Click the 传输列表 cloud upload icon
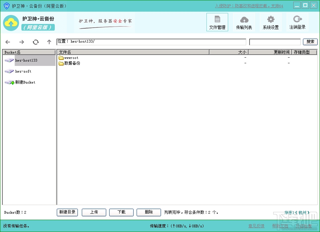Viewport: 320px width, 232px height. click(244, 19)
